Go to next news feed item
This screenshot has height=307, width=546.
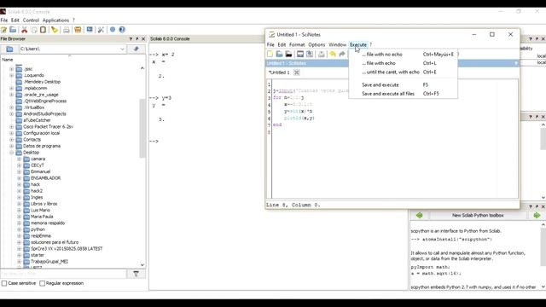coord(537,216)
